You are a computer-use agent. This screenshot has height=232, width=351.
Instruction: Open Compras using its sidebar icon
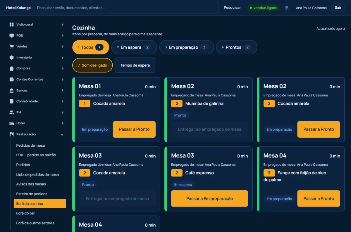click(x=12, y=68)
